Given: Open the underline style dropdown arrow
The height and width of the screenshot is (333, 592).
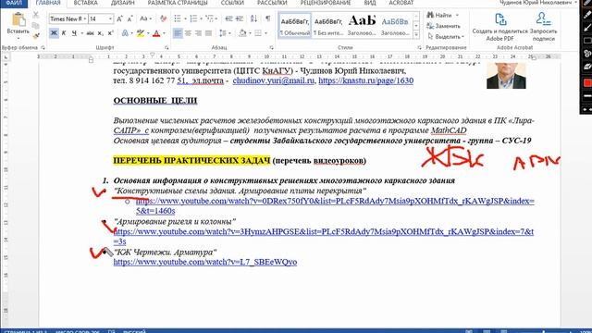Looking at the screenshot, I should coord(82,33).
